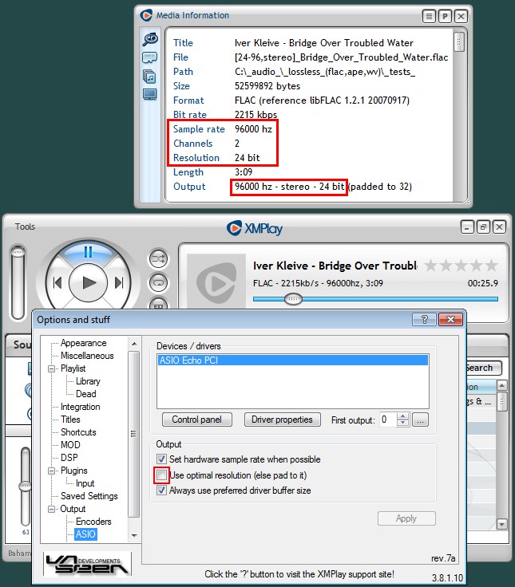
Task: Click Sample rate value 96000 hz
Action: point(253,129)
